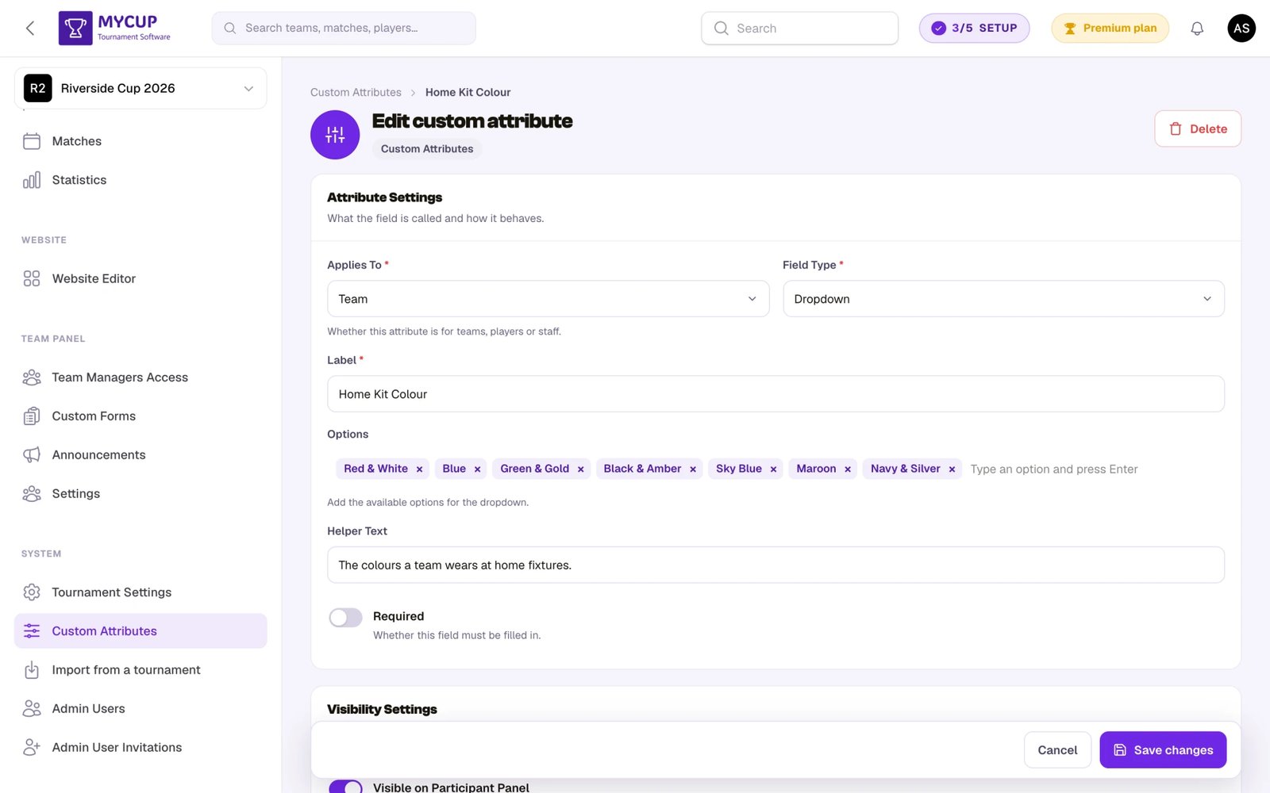Click the Admin User Invitations icon

(x=32, y=748)
